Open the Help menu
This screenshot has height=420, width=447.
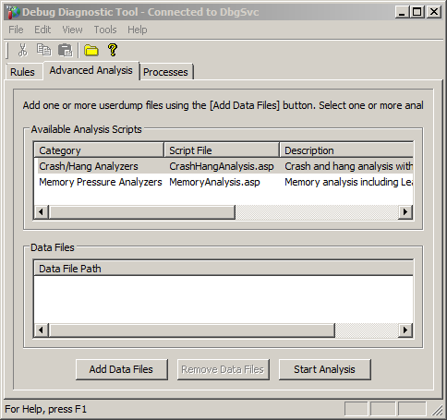click(138, 30)
